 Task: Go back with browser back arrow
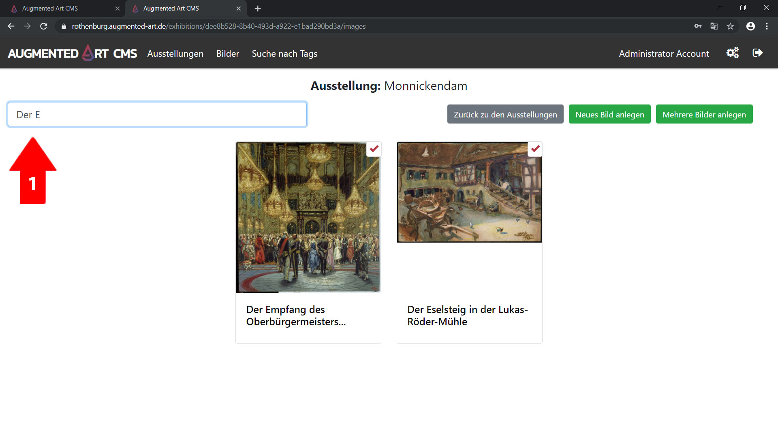point(11,26)
